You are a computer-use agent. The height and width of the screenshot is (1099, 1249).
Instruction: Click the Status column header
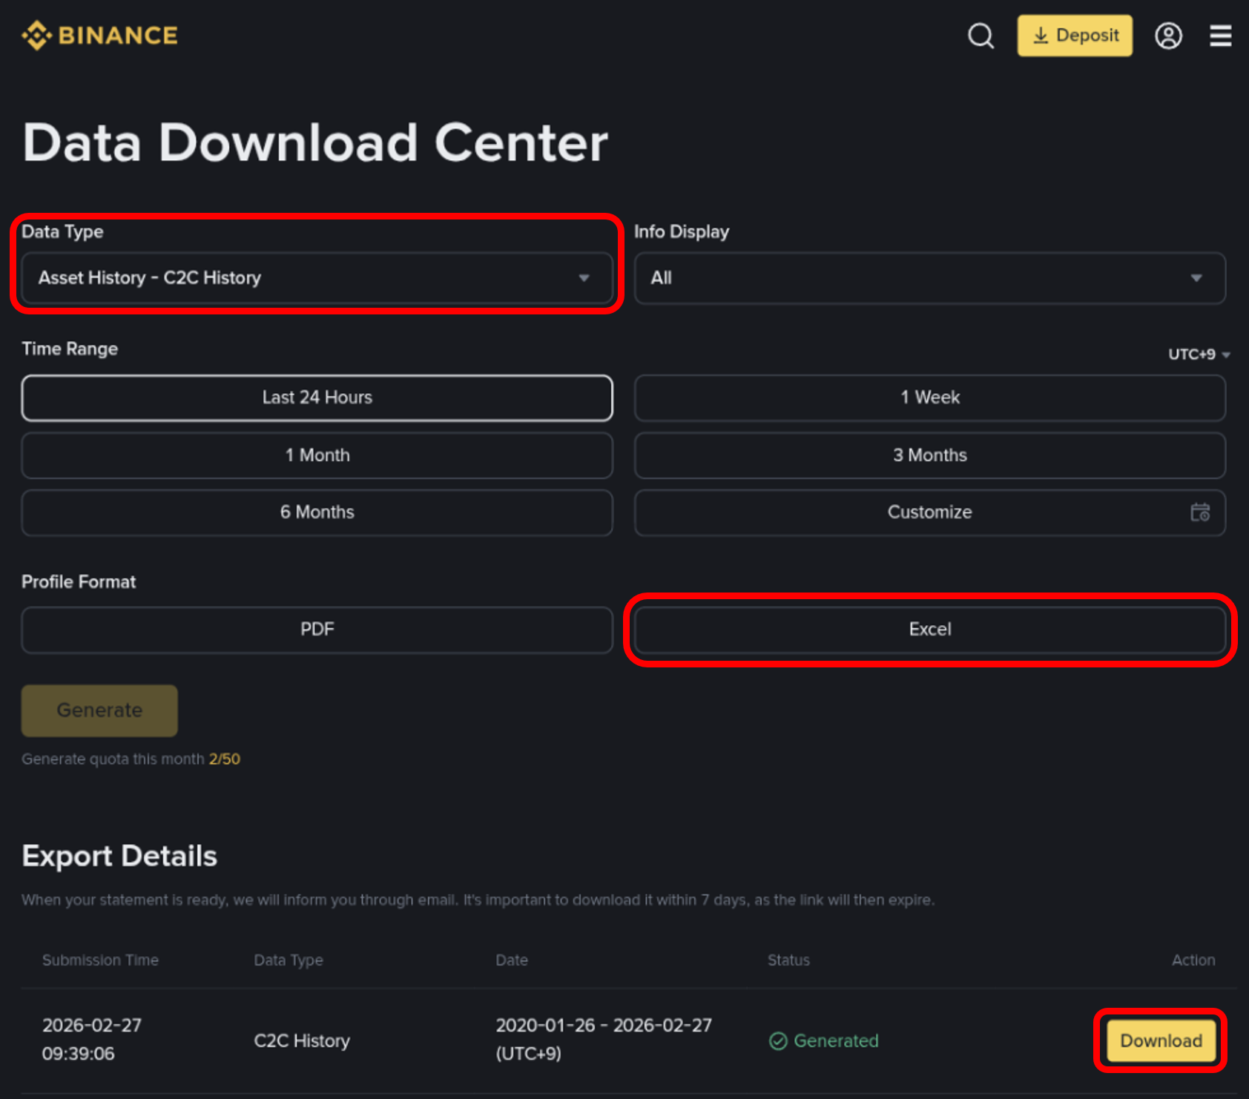click(x=788, y=960)
